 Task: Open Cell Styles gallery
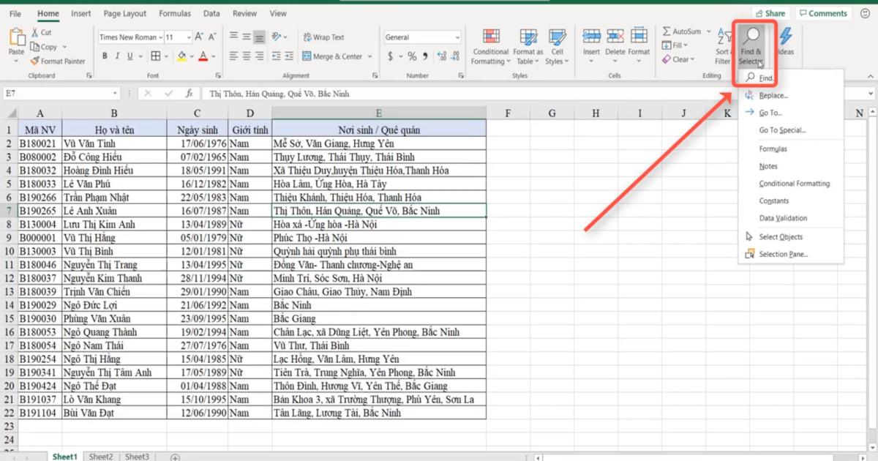pos(558,47)
